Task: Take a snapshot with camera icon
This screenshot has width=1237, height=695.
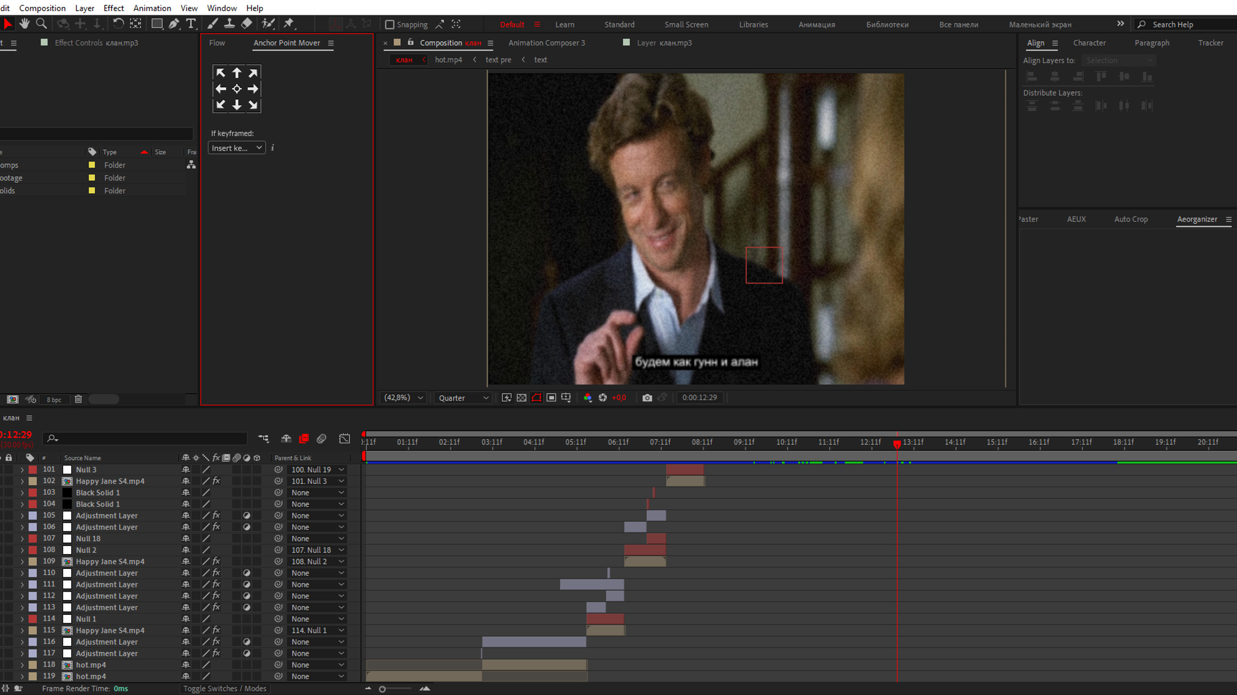Action: [647, 398]
